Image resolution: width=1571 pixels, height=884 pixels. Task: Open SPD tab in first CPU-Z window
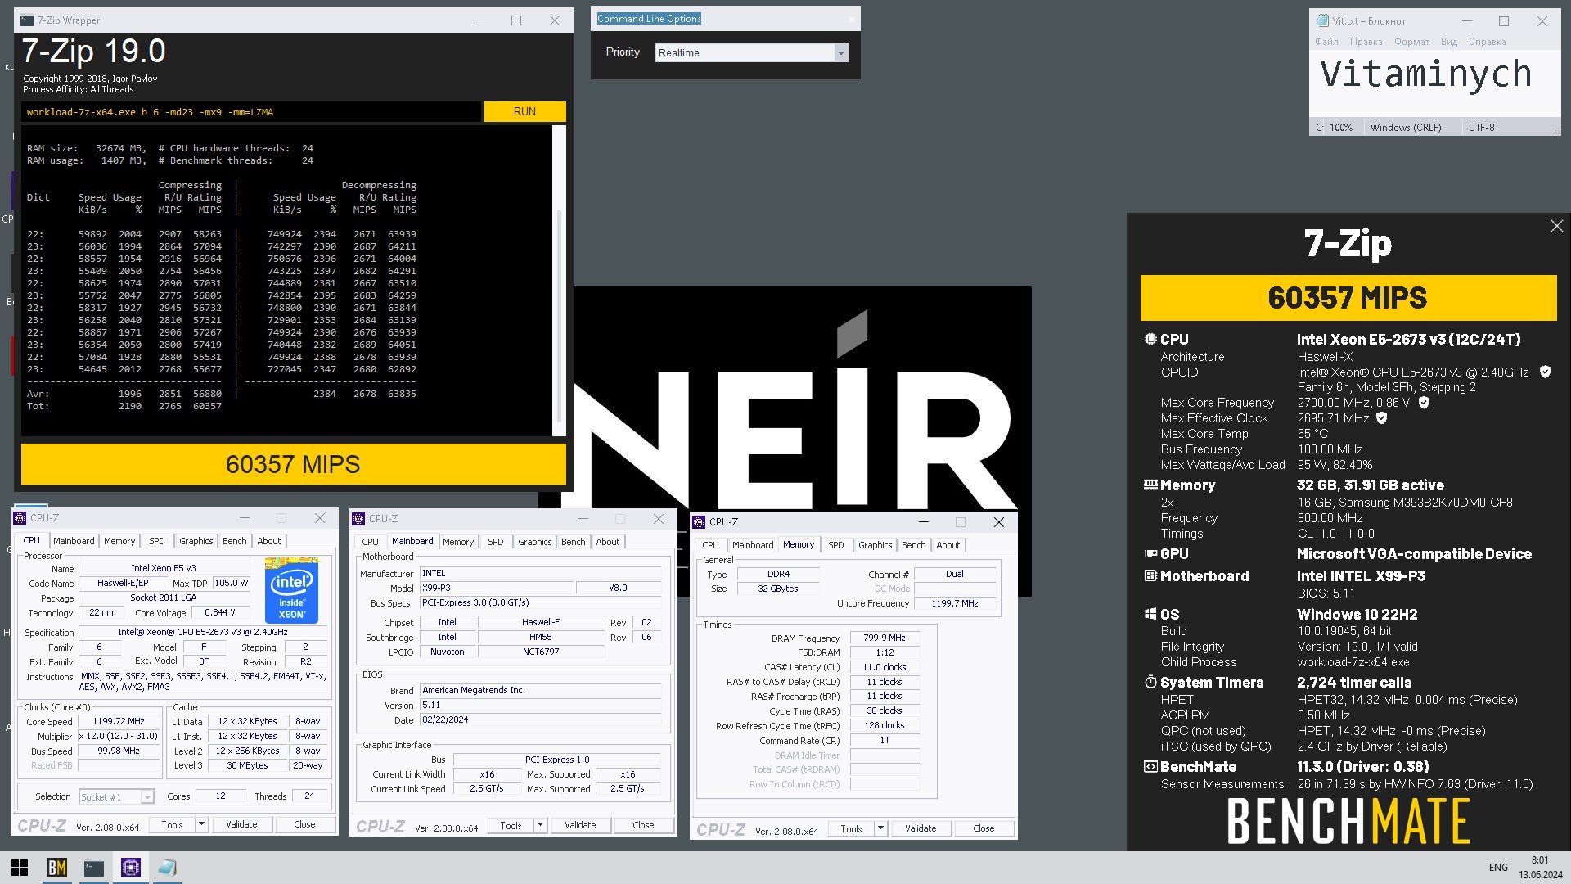[x=157, y=541]
